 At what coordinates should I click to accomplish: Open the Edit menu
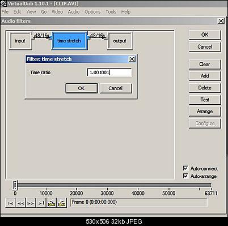point(17,12)
